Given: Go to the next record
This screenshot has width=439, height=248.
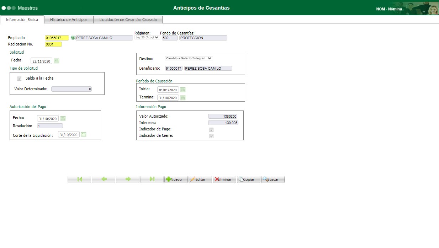Looking at the screenshot, I should (127, 179).
